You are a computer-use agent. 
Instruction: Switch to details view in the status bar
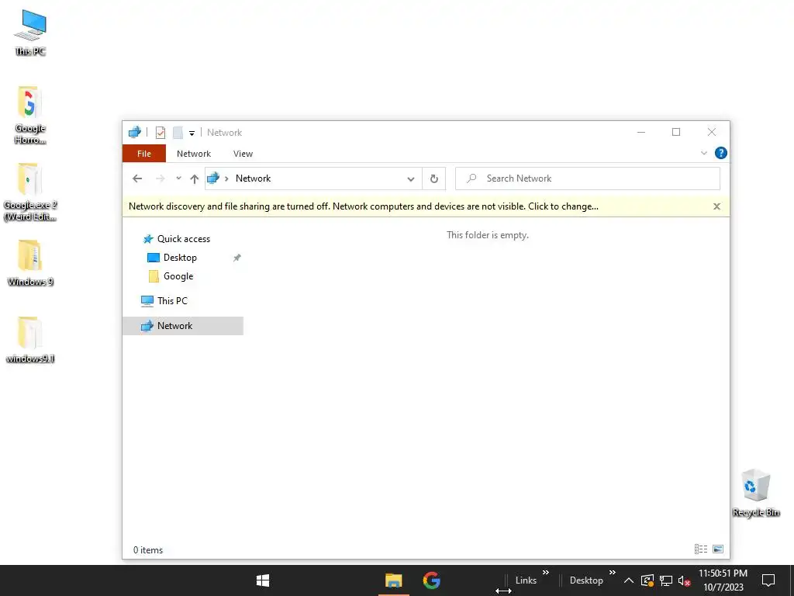tap(701, 549)
